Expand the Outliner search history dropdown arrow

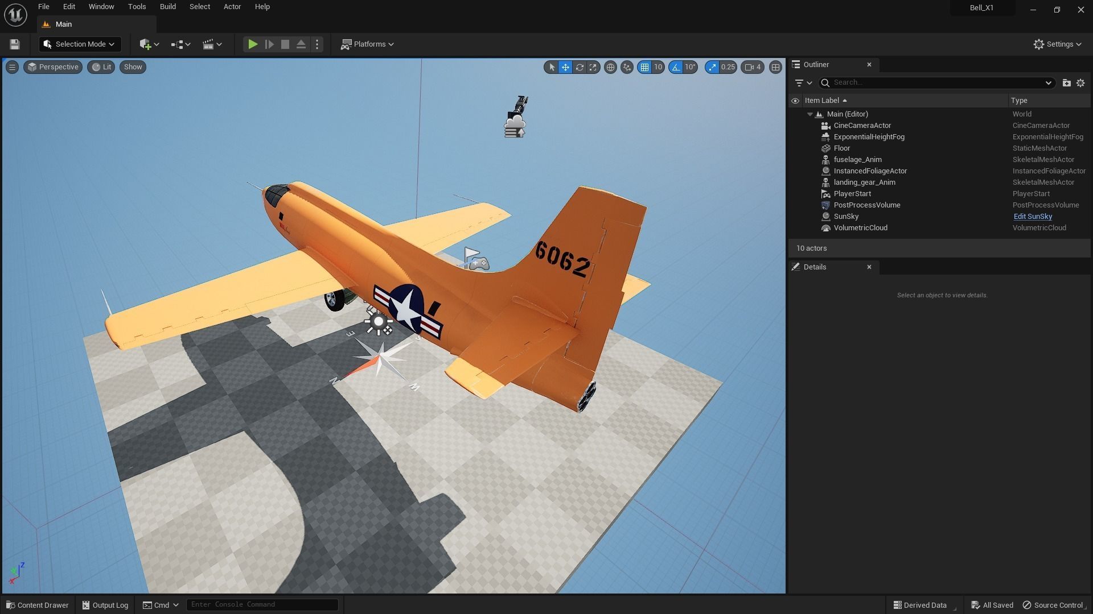[1048, 83]
